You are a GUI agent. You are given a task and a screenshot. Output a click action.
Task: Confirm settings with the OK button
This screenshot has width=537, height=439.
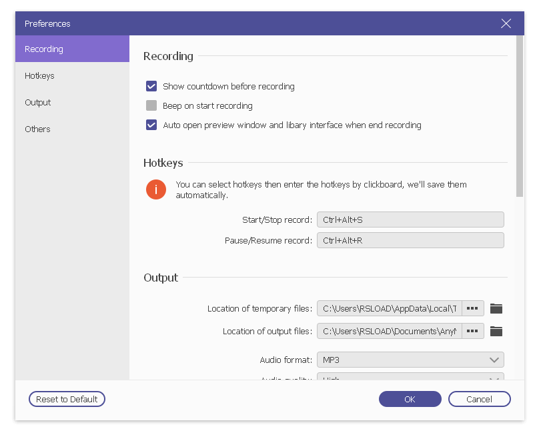410,399
